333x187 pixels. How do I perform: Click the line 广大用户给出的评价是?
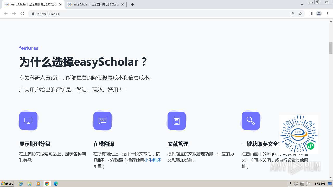[x=74, y=90]
